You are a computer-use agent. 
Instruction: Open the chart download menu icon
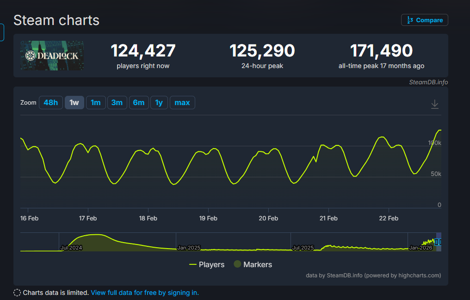(435, 104)
